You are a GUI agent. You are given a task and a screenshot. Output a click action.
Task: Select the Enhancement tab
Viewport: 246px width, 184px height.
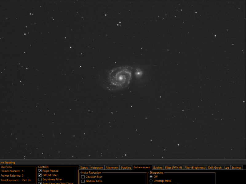(x=142, y=167)
